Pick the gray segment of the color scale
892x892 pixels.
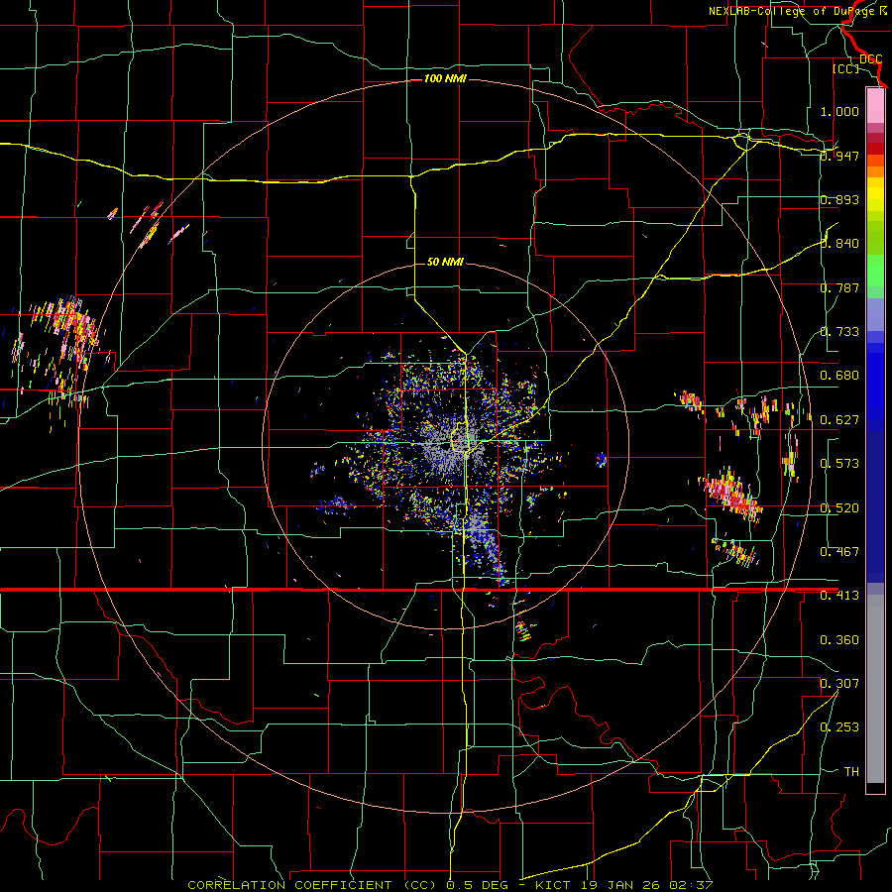875,689
